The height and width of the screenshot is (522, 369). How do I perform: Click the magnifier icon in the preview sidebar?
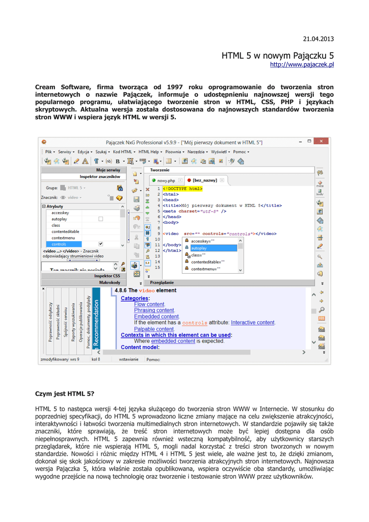(321, 309)
